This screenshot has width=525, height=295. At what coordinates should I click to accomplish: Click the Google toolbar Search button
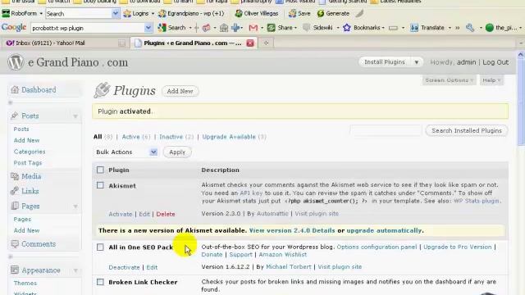[171, 28]
